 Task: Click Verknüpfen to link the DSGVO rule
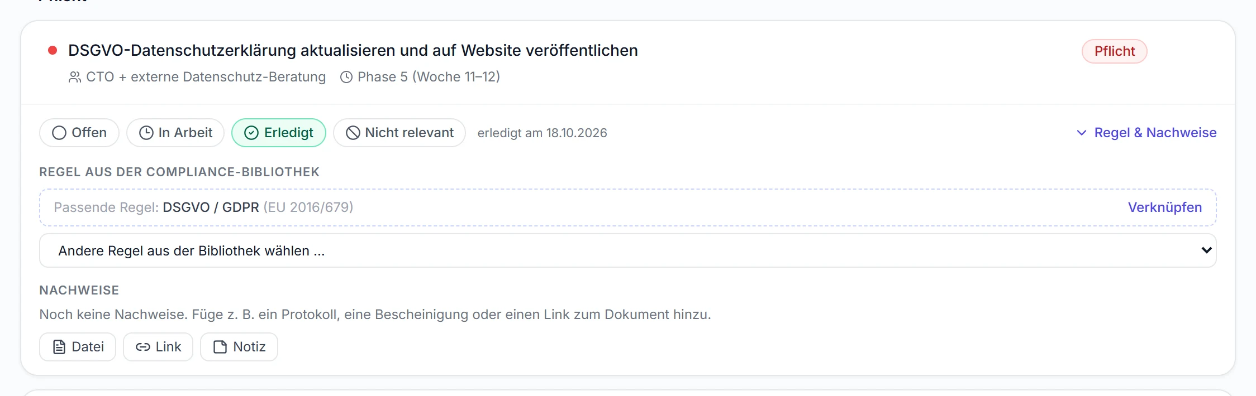(x=1165, y=207)
